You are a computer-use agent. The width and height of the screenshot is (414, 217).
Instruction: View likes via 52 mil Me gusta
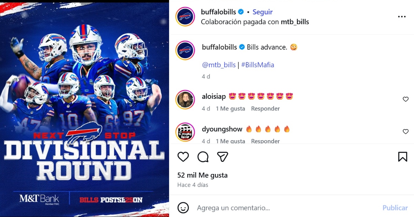point(203,175)
